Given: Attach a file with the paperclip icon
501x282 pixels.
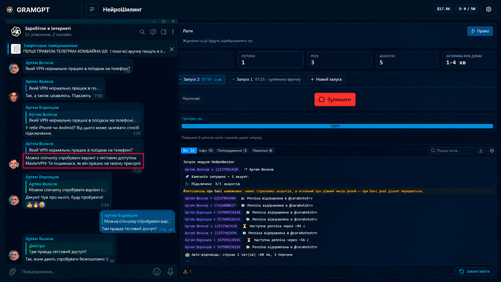Looking at the screenshot, I should pyautogui.click(x=13, y=271).
